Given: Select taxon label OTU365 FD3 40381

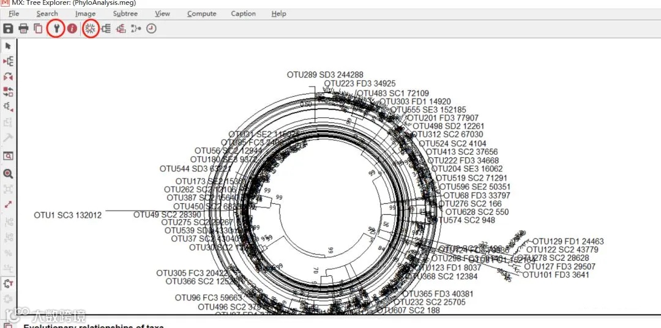Looking at the screenshot, I should click(x=438, y=294).
